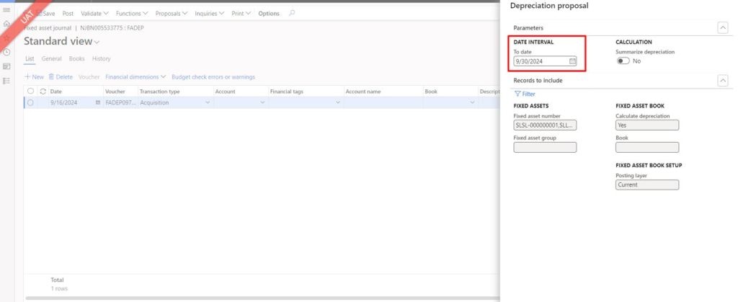Image resolution: width=738 pixels, height=302 pixels.
Task: Click Budget check errors or warnings link
Action: (213, 76)
